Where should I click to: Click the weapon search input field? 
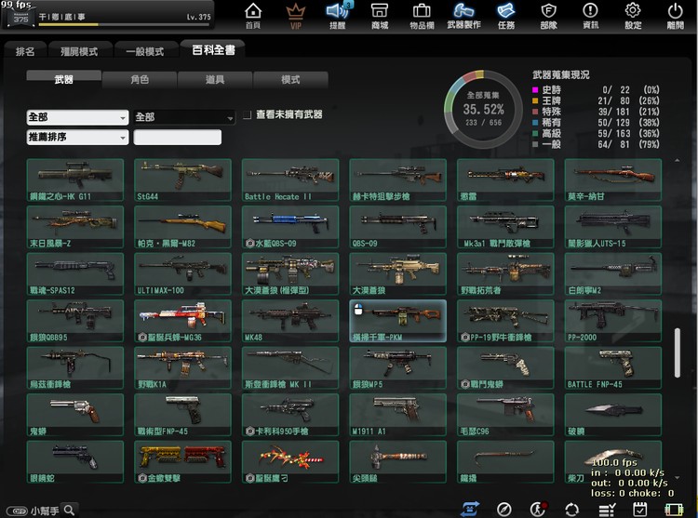177,137
